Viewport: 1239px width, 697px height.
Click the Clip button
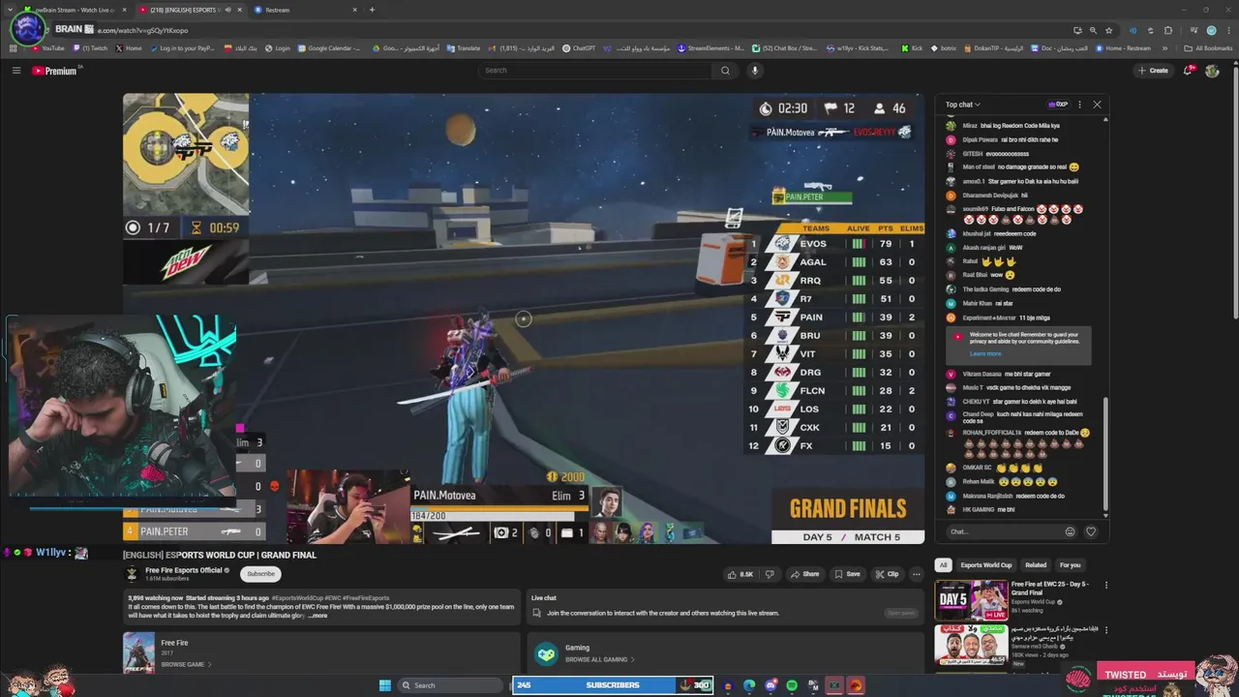click(x=887, y=574)
